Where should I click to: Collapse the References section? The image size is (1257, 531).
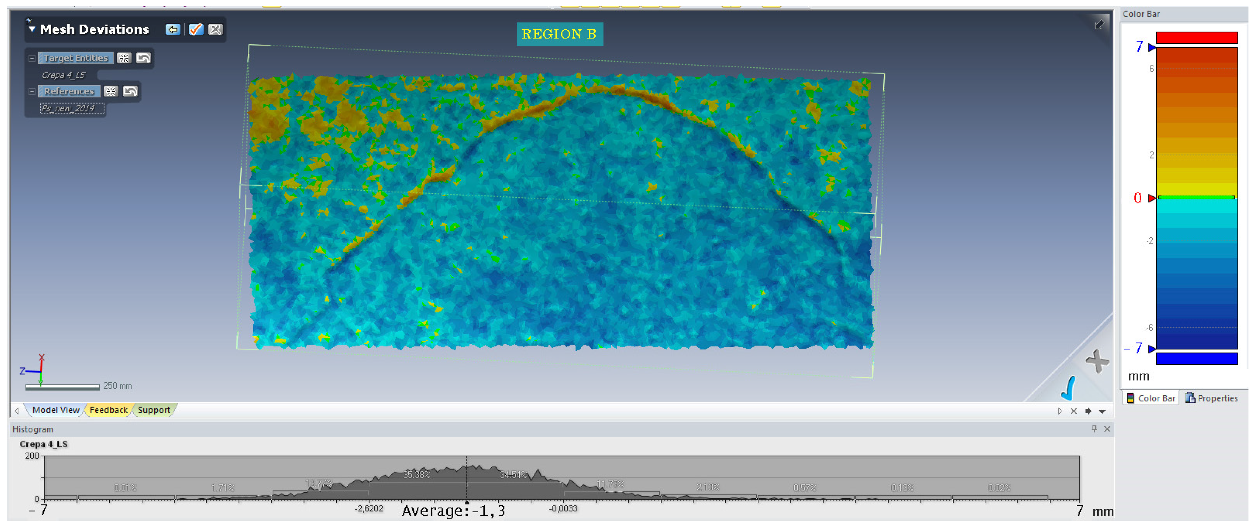point(32,92)
